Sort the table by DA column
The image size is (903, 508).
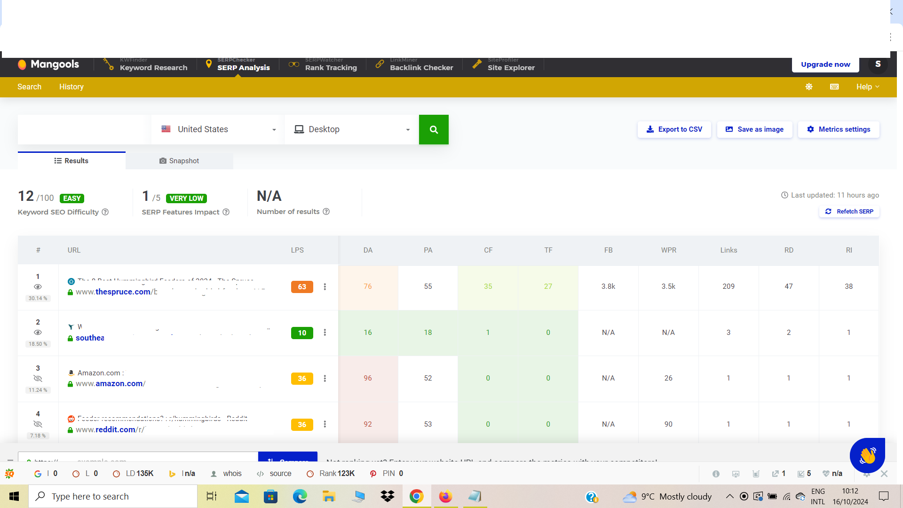pos(368,250)
